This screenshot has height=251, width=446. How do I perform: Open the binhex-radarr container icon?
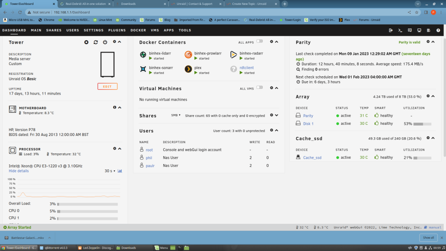(233, 54)
